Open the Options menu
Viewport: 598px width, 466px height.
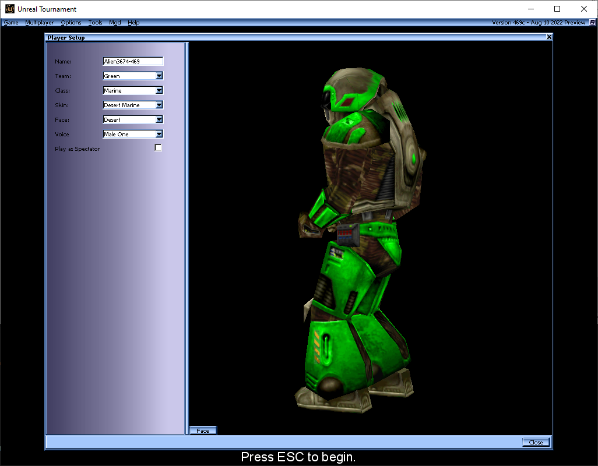[x=71, y=23]
